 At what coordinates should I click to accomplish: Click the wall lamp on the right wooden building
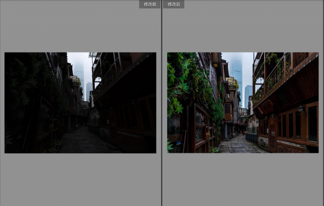tap(301, 109)
